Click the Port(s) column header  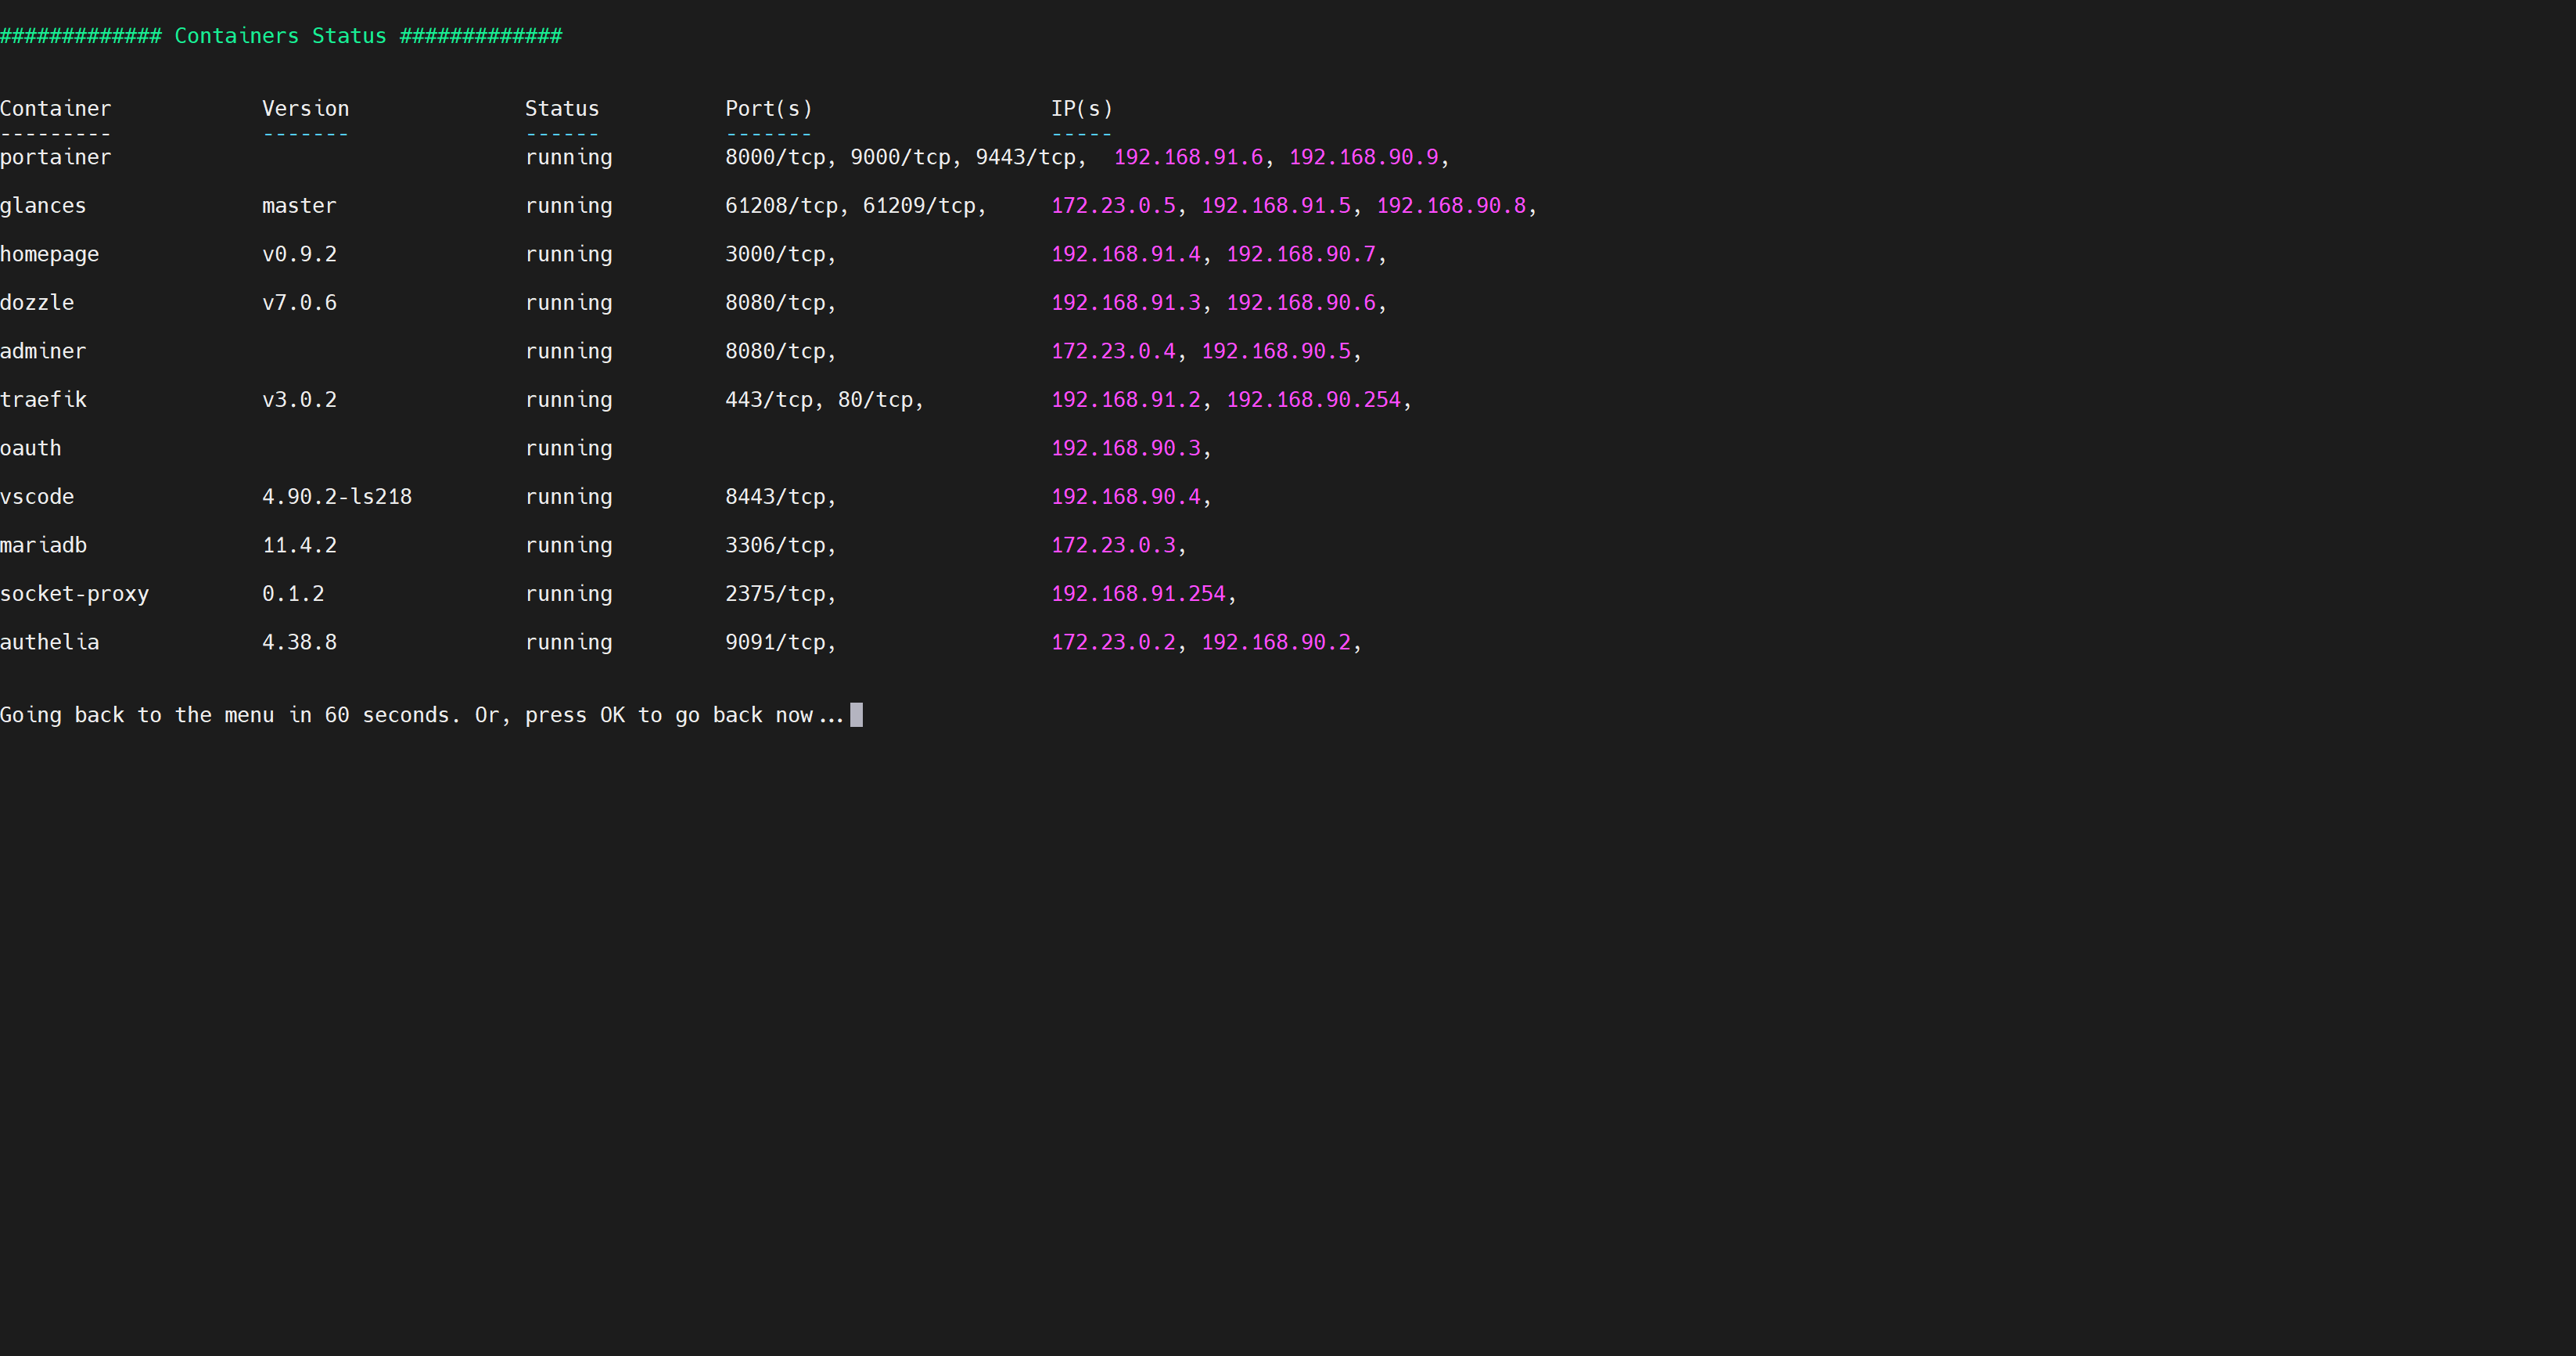768,109
